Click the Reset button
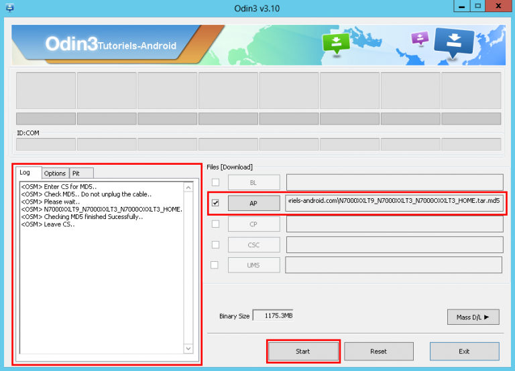515x371 pixels. point(378,352)
